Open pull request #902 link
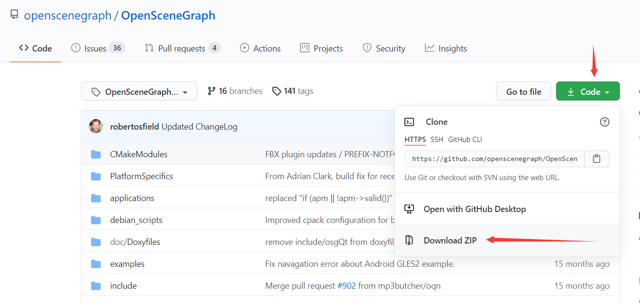This screenshot has width=640, height=303. point(347,285)
